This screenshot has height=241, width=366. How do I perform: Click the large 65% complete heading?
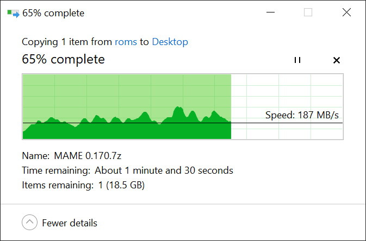63,59
